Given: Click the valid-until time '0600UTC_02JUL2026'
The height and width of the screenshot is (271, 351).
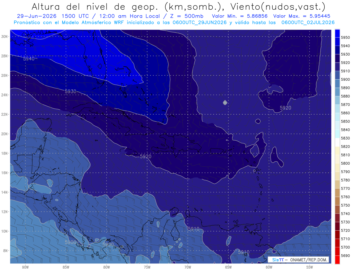Looking at the screenshot, I should 308,22.
